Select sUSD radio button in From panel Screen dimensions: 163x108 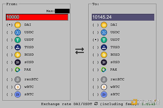(x=10, y=62)
